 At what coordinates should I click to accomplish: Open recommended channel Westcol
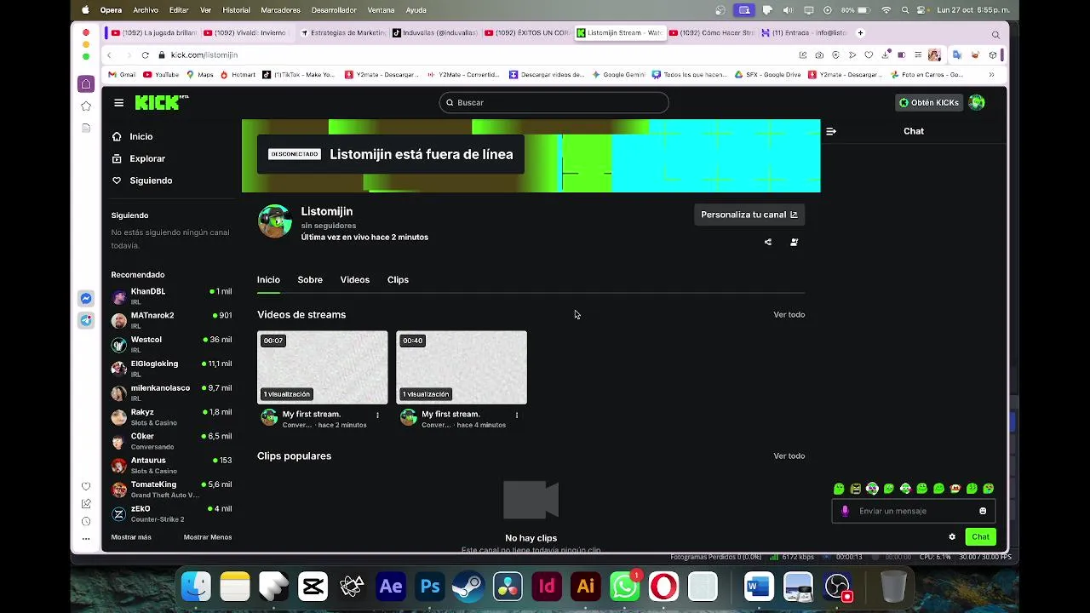[171, 344]
